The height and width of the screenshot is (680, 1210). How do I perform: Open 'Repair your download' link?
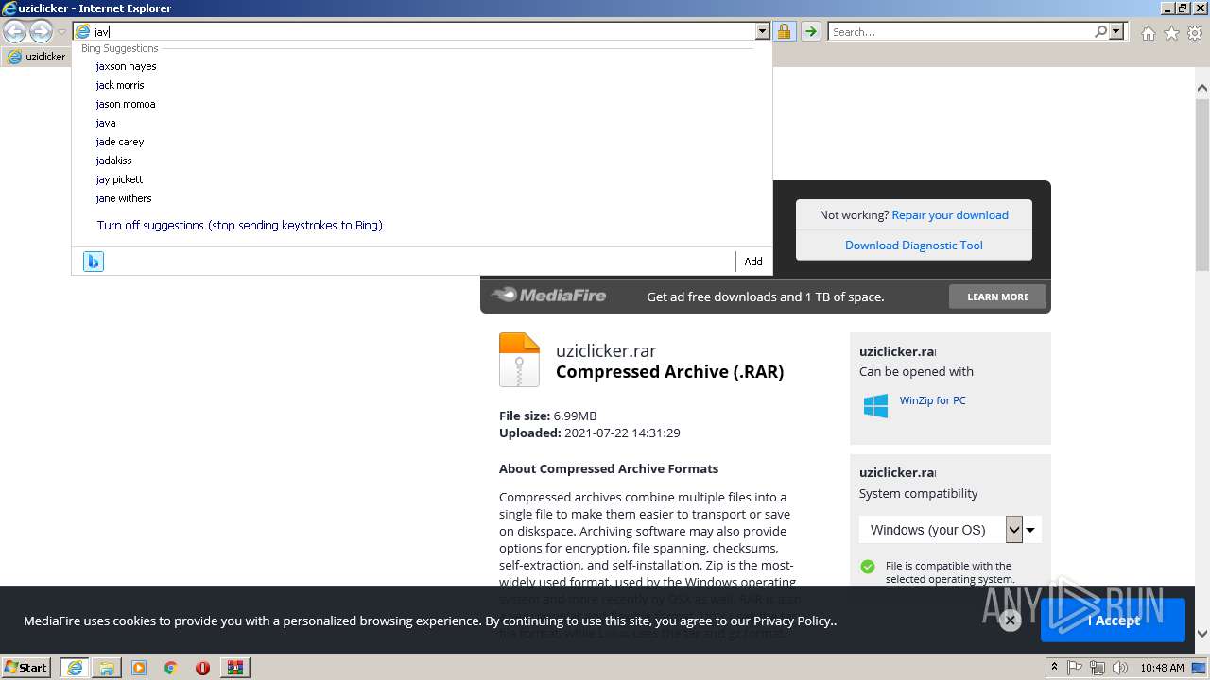coord(950,214)
